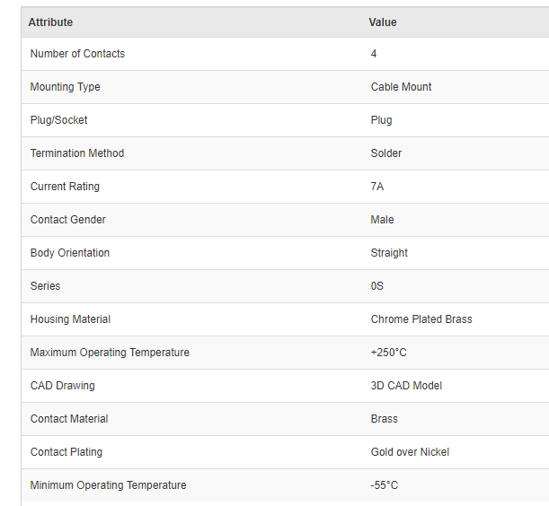The height and width of the screenshot is (506, 549).
Task: Select the Number of Contacts attribute label
Action: point(77,54)
